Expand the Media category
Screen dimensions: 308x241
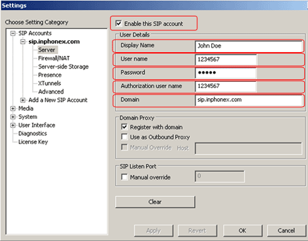13,108
